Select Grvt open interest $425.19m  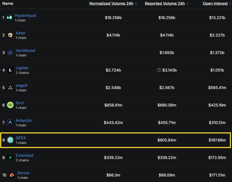[x=217, y=105]
